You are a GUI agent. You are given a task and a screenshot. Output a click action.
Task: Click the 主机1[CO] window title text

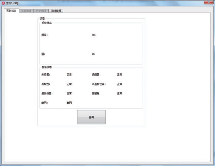click(12, 3)
